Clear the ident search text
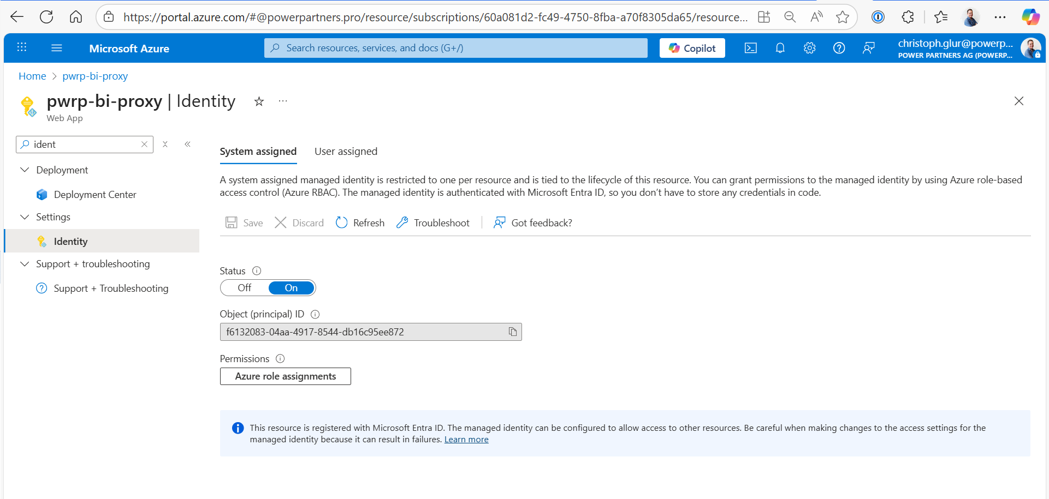The image size is (1049, 499). pyautogui.click(x=144, y=145)
